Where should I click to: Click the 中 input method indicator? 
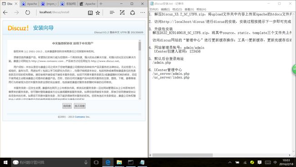(275, 162)
